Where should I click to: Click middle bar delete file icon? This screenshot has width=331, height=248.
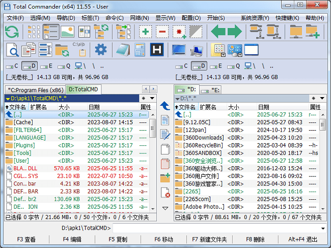pos(165,192)
